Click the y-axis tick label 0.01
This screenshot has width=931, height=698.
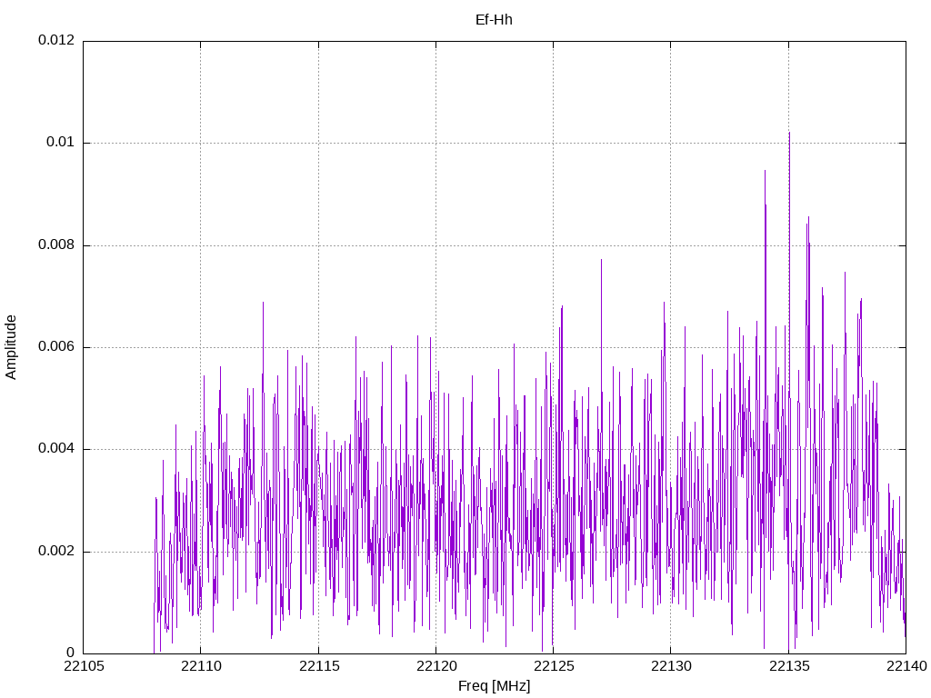point(61,143)
